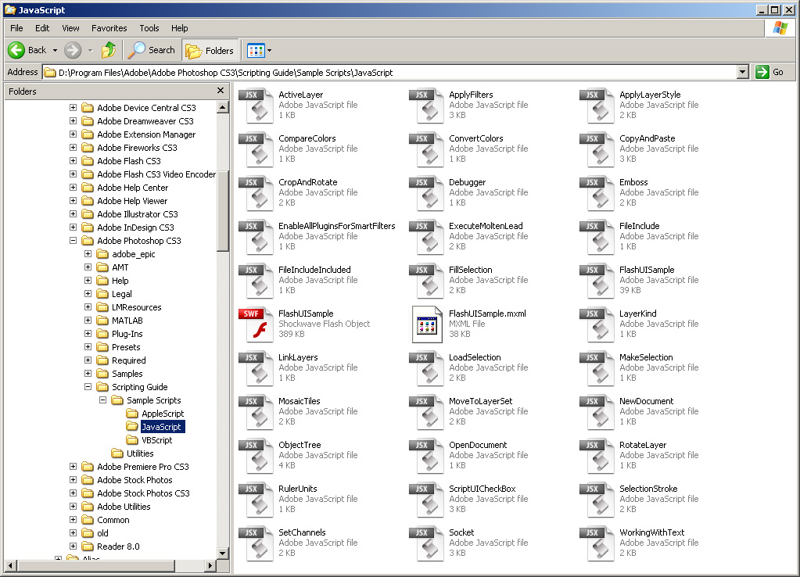Image resolution: width=800 pixels, height=577 pixels.
Task: Close the Folders pane with X
Action: pyautogui.click(x=221, y=90)
